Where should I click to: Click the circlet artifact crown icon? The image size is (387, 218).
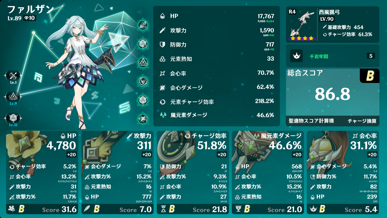click(x=313, y=209)
